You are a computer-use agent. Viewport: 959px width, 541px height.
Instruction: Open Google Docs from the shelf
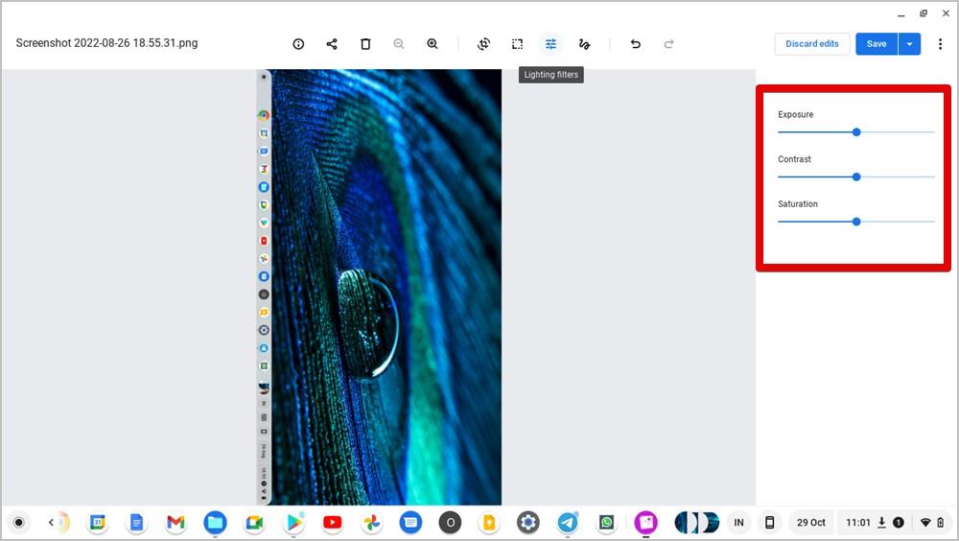click(136, 523)
